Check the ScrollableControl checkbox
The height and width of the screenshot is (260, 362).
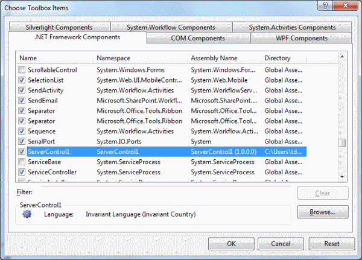pos(22,70)
